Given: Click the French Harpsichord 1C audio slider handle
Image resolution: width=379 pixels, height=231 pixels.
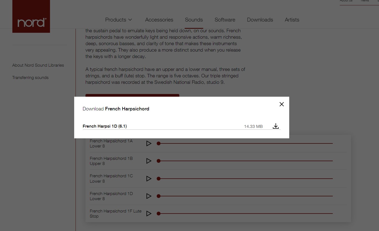Looking at the screenshot, I should (x=159, y=179).
